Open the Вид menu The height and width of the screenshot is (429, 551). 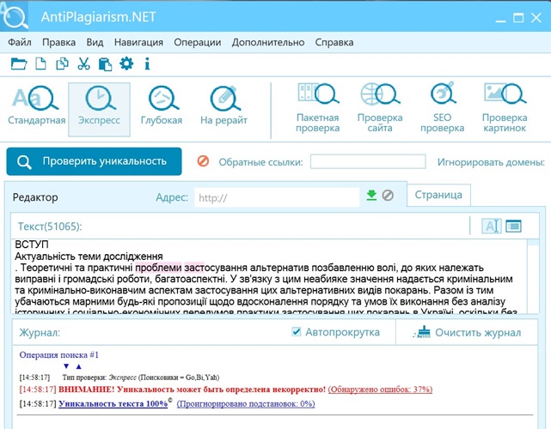pos(95,42)
